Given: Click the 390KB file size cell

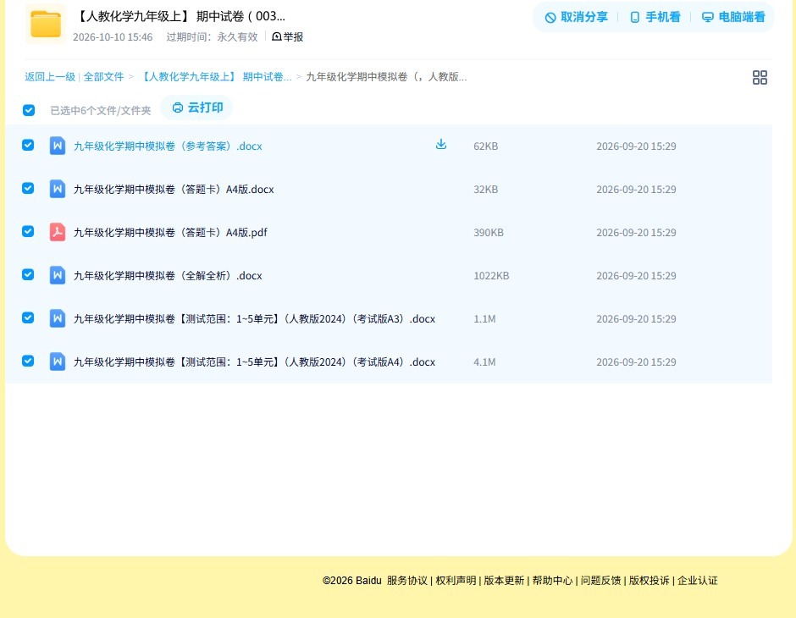Looking at the screenshot, I should click(489, 232).
